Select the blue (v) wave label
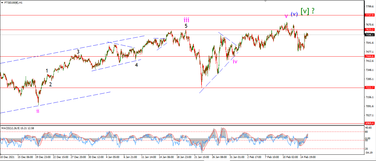Viewport: 376px width, 161px height. pos(294,14)
